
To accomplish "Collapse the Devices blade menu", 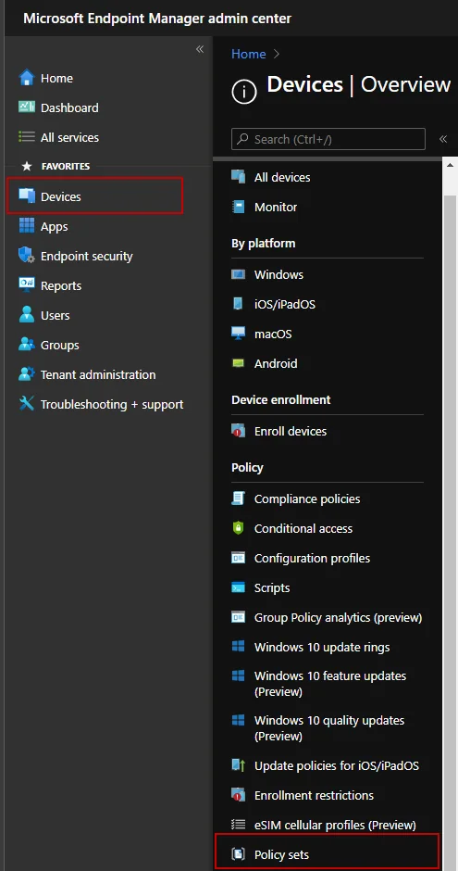I will [443, 139].
